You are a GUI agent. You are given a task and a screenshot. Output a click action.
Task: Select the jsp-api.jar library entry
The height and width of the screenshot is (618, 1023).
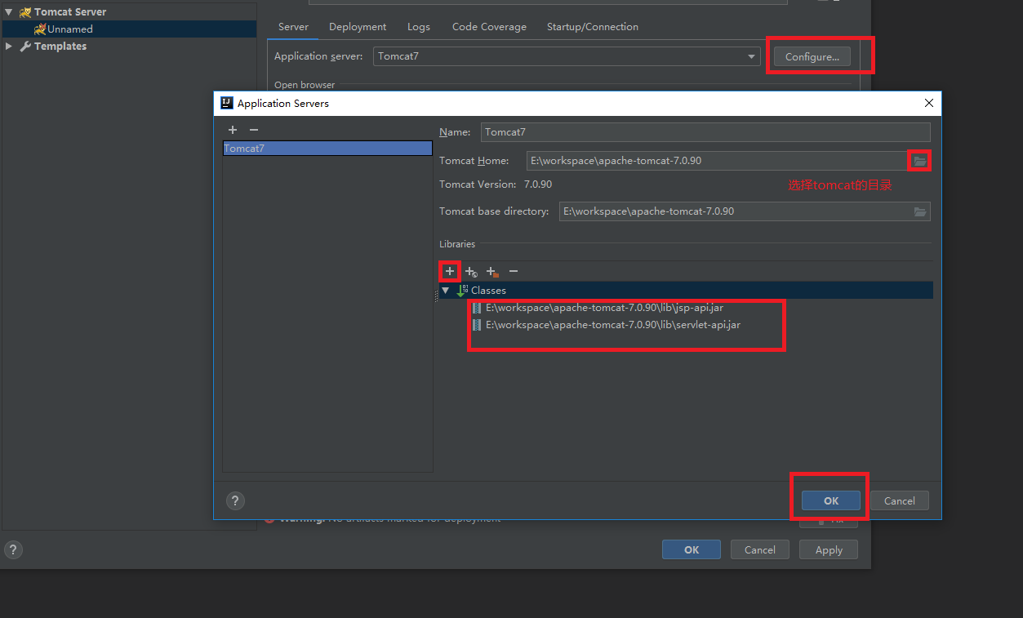pos(604,308)
